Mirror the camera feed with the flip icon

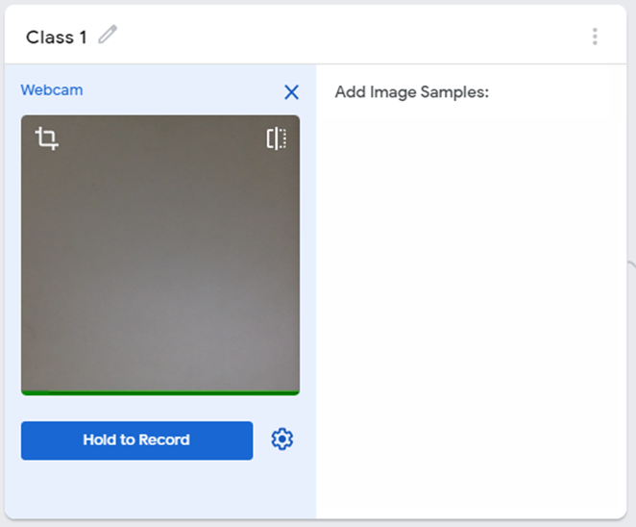point(277,138)
